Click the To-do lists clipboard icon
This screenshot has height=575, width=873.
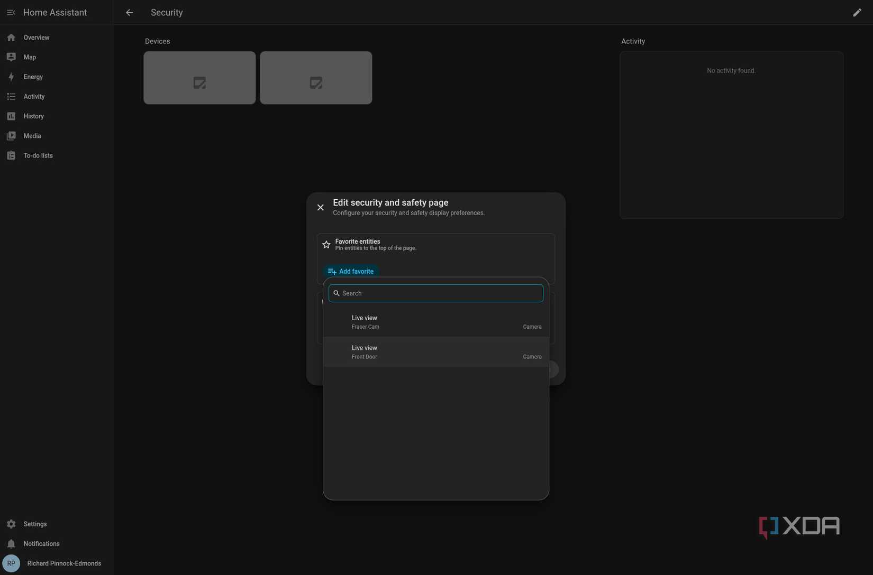coord(11,156)
